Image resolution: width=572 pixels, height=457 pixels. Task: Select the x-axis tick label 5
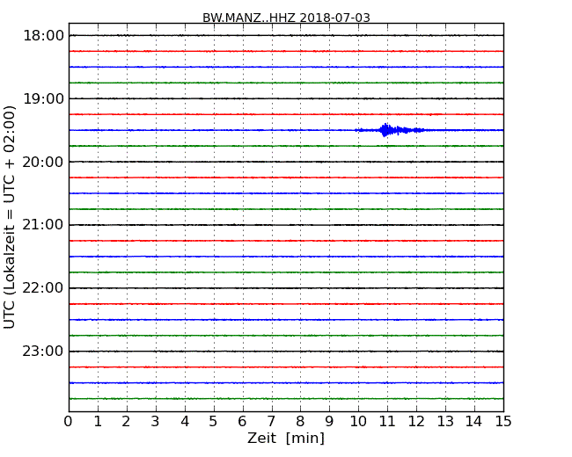pos(213,421)
